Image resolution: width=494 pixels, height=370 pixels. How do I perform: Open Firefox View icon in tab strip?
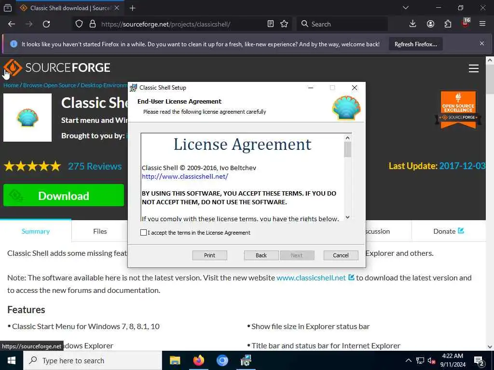pos(8,8)
